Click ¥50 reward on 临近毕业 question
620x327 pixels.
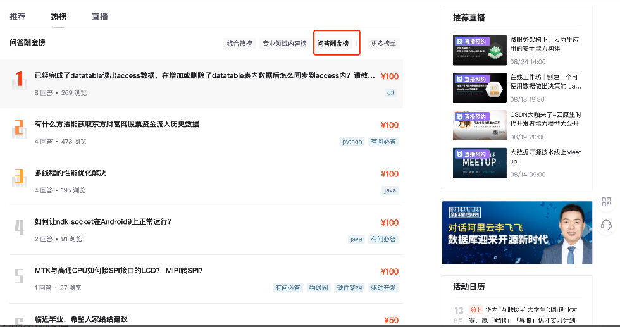coord(391,320)
